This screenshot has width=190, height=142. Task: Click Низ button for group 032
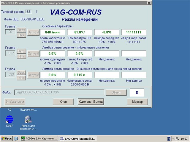[x=21, y=57]
